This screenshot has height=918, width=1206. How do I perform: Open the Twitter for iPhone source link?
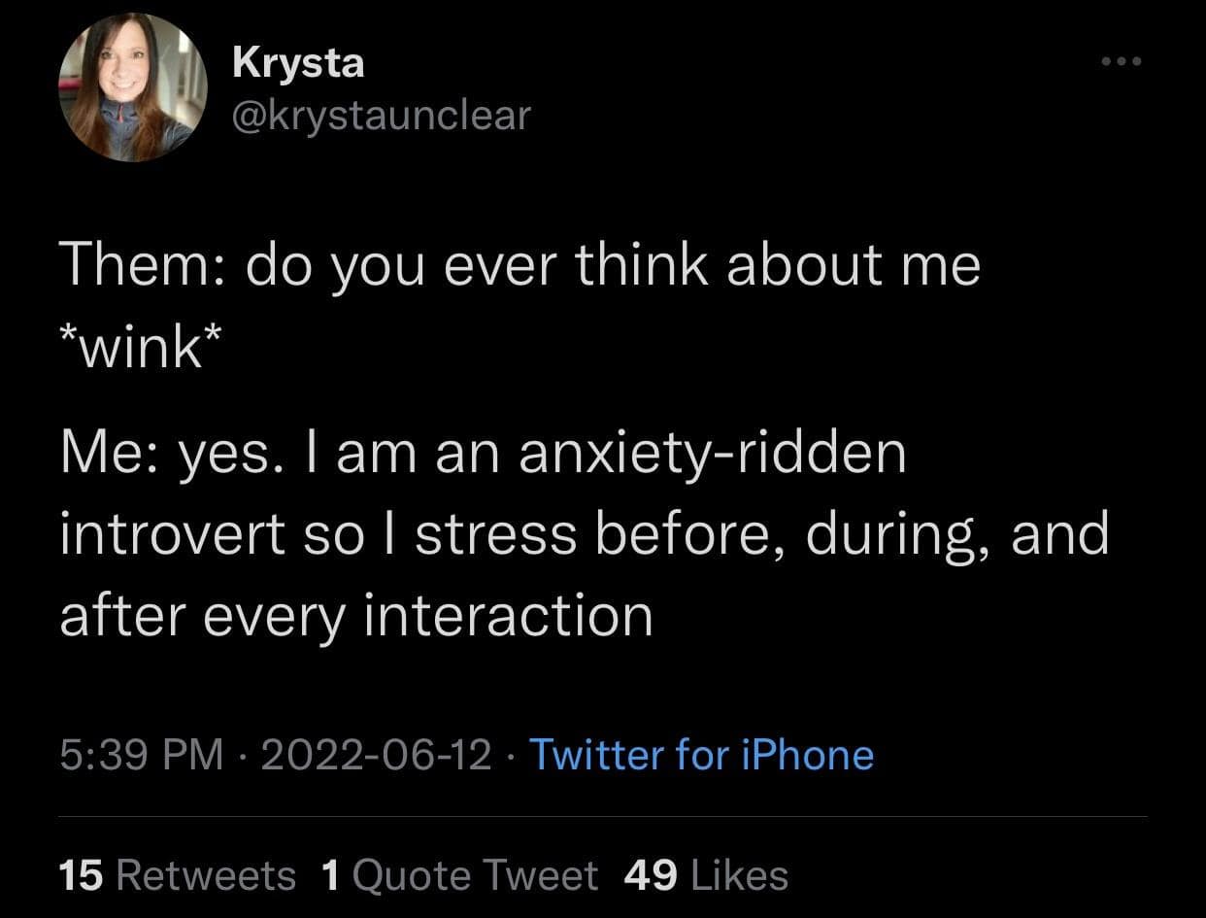[700, 755]
